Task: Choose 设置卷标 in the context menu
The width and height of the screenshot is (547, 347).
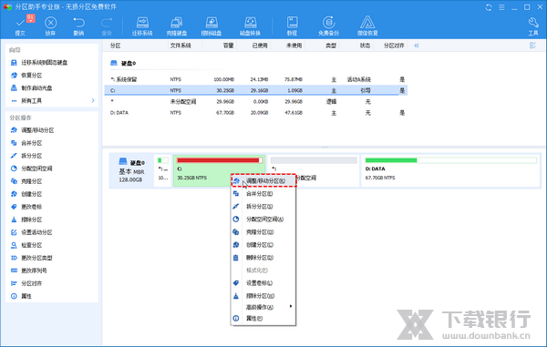Action: (x=263, y=283)
